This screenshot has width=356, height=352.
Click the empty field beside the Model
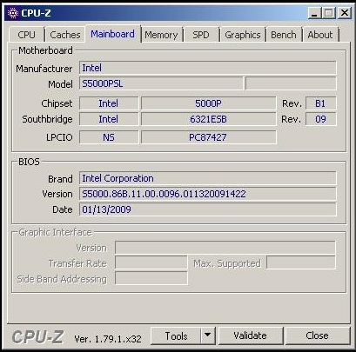(x=291, y=83)
